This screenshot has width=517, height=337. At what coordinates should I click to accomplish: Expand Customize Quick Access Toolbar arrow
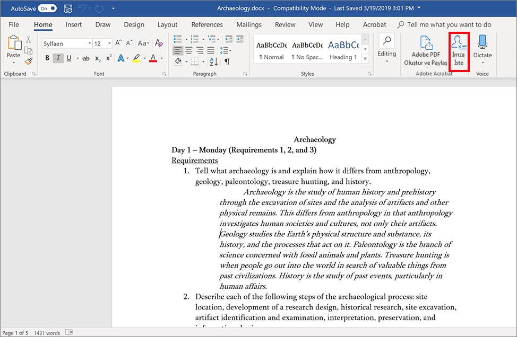pyautogui.click(x=113, y=8)
